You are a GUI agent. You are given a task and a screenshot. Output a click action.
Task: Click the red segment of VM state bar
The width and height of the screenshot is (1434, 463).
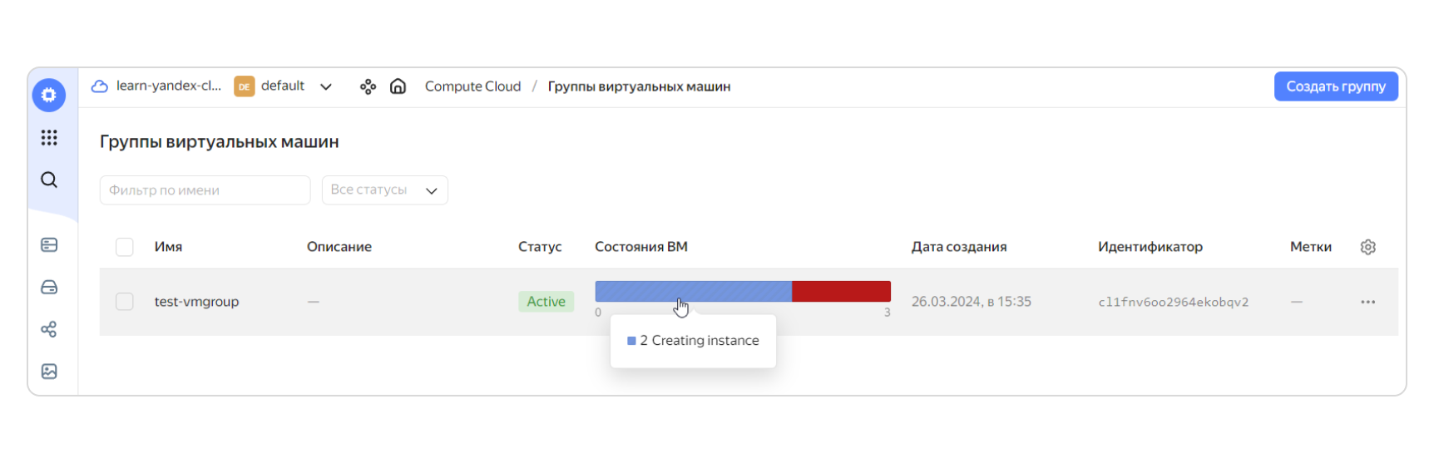click(x=841, y=291)
